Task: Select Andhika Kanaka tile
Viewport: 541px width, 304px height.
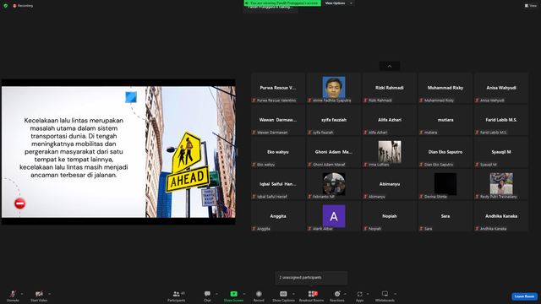Action: (x=501, y=216)
